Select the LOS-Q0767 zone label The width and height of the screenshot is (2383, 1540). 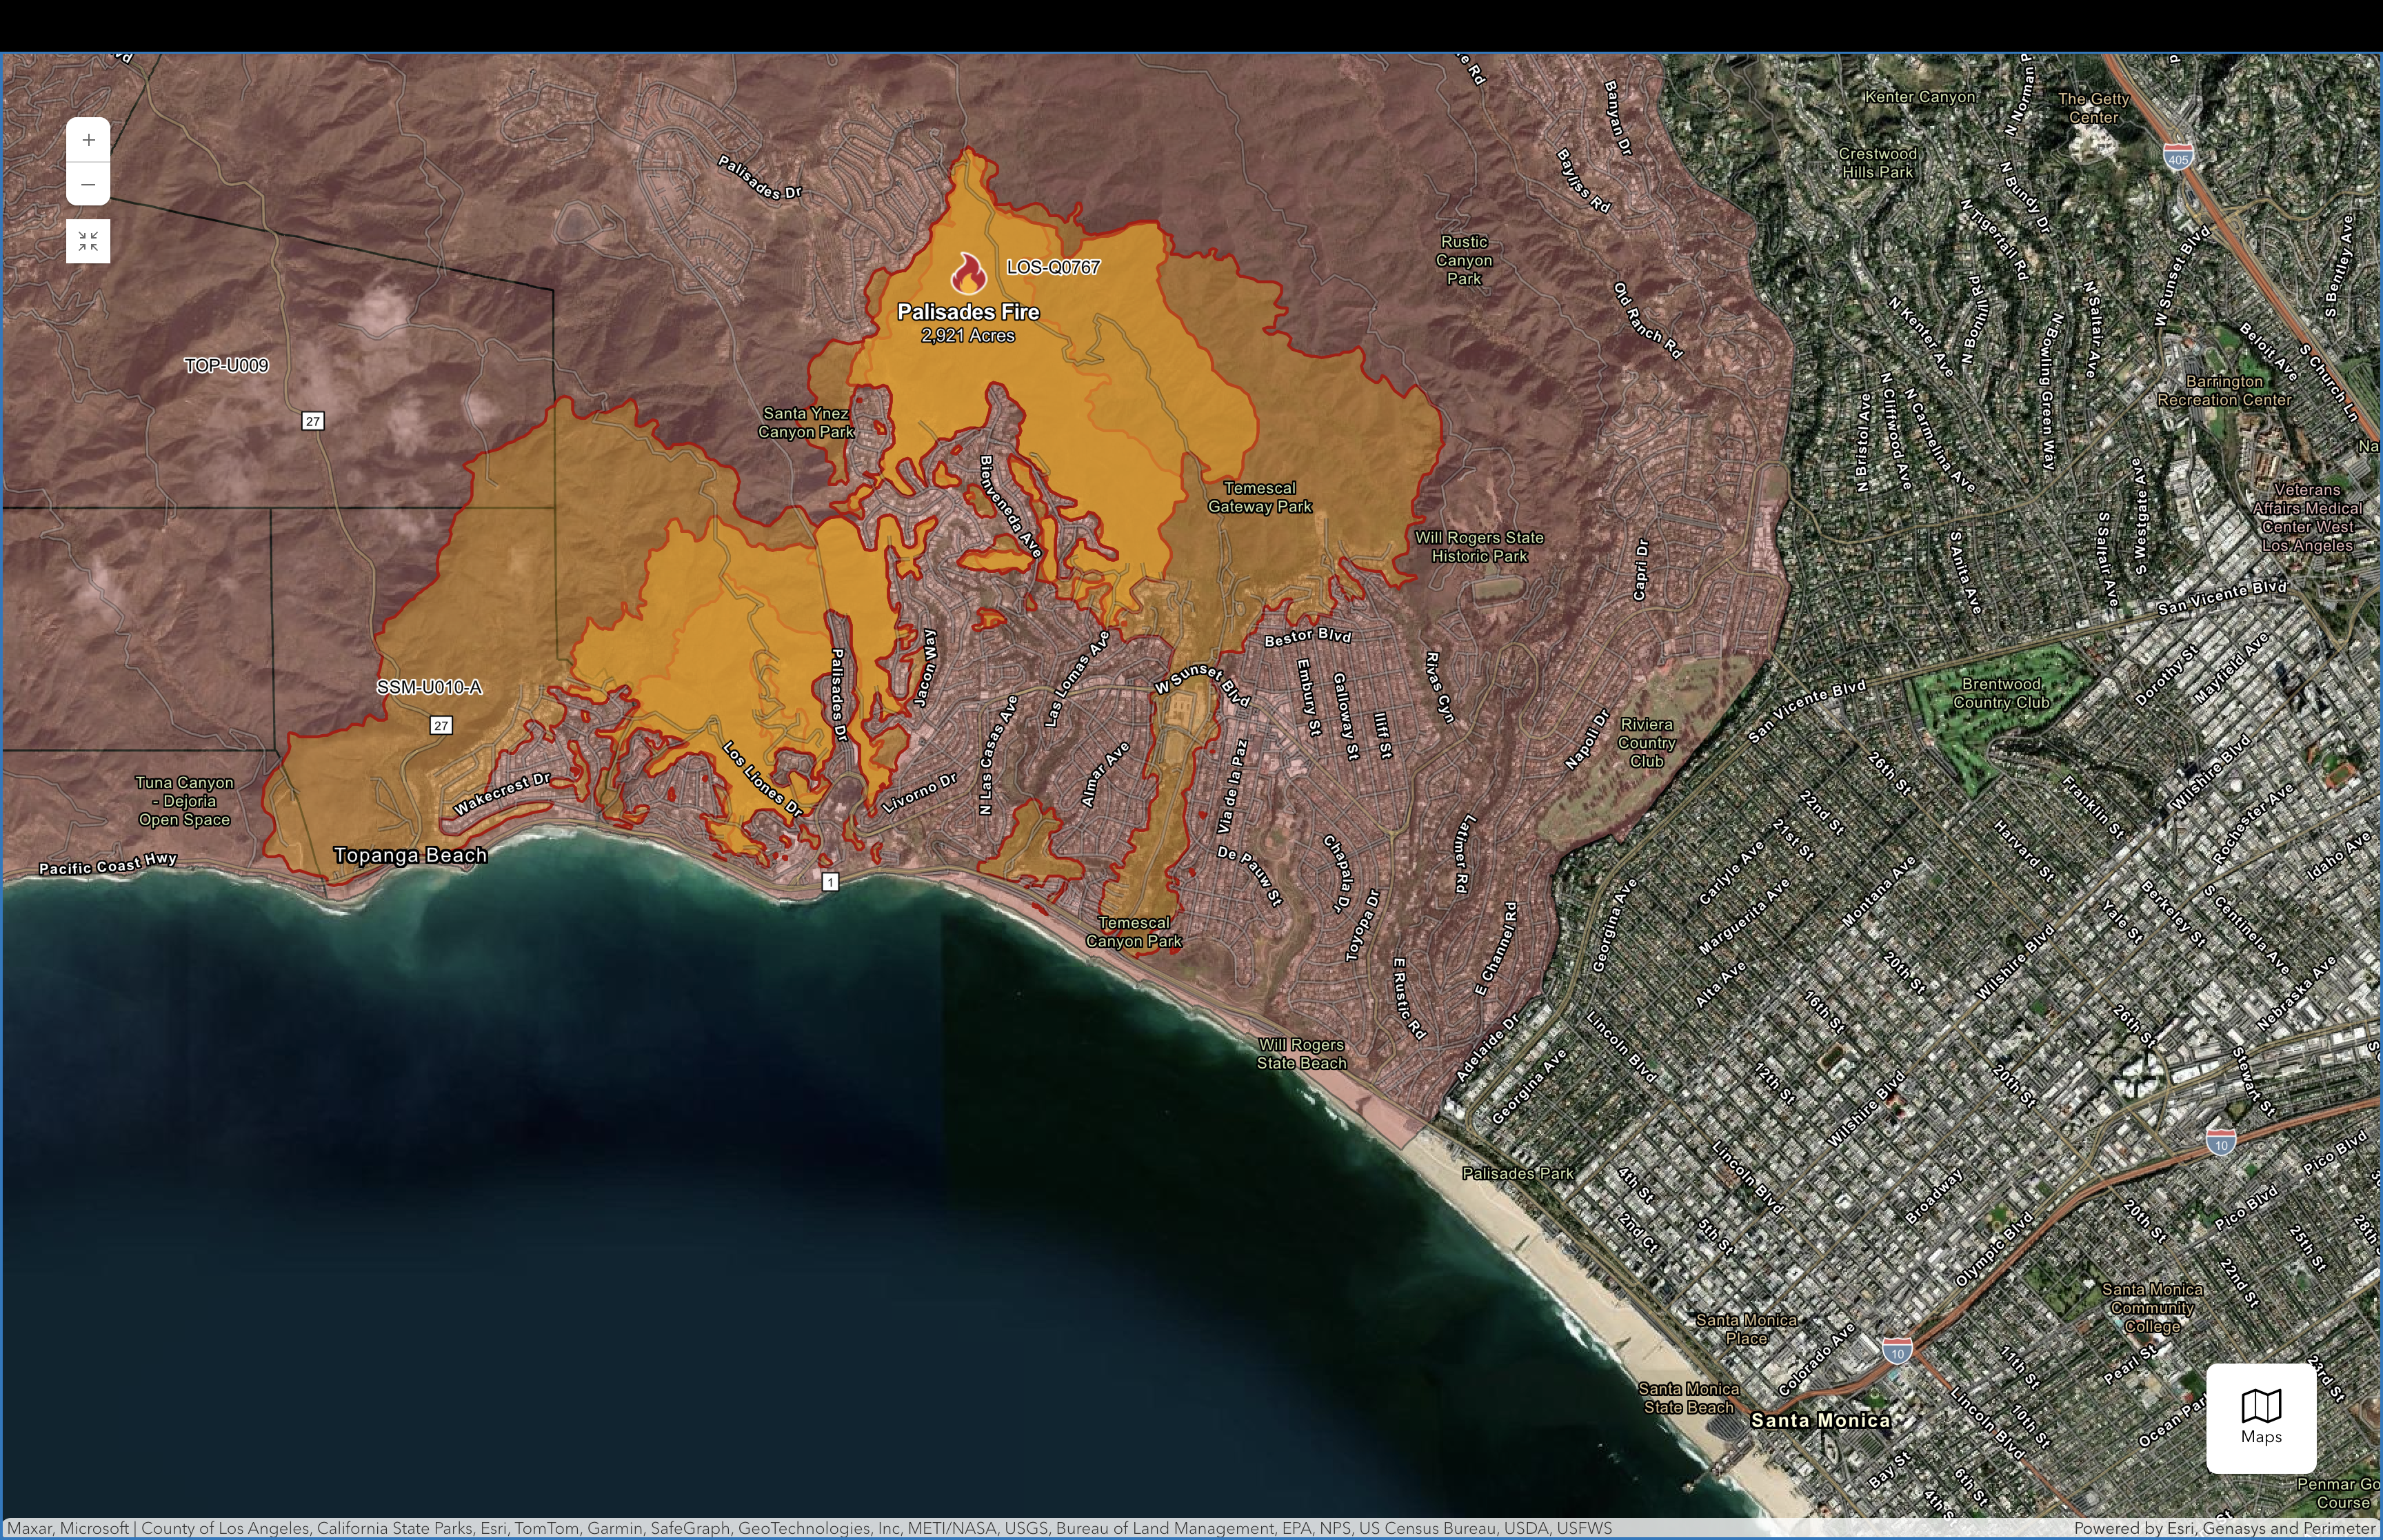coord(1053,267)
